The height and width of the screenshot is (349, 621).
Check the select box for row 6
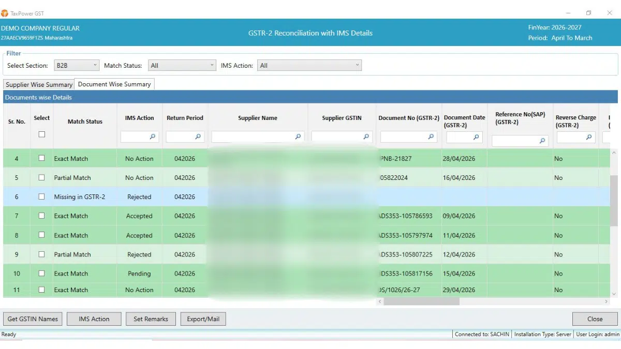coord(42,196)
